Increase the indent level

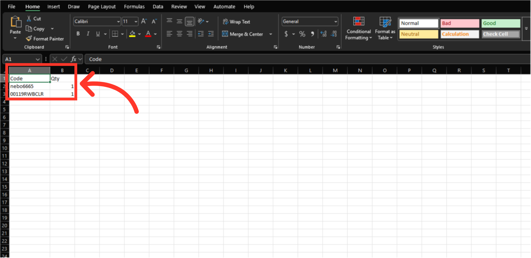[211, 34]
